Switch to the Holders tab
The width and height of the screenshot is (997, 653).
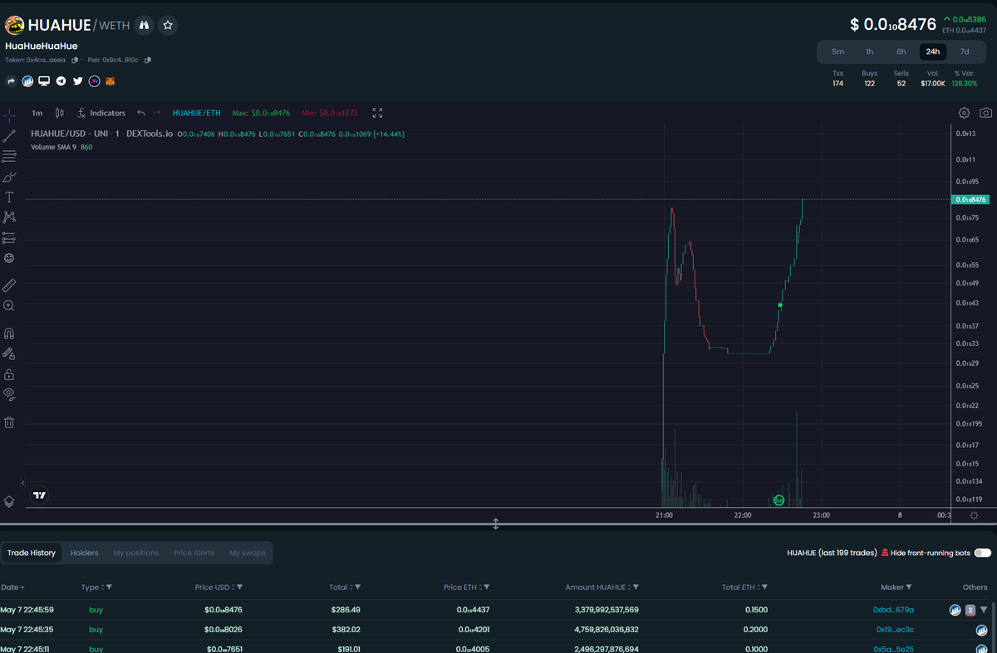click(x=84, y=553)
